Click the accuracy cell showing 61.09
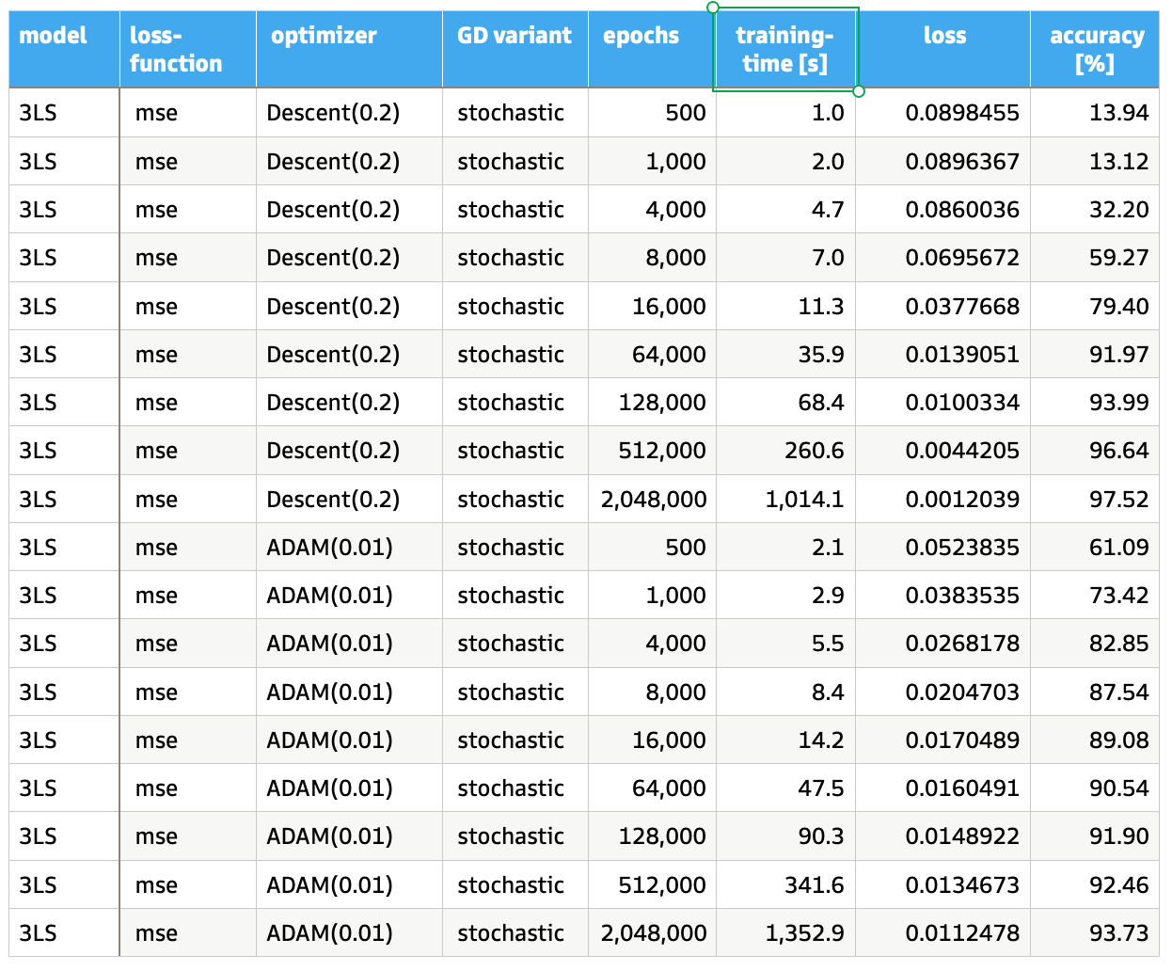This screenshot has height=971, width=1172. 1117,548
